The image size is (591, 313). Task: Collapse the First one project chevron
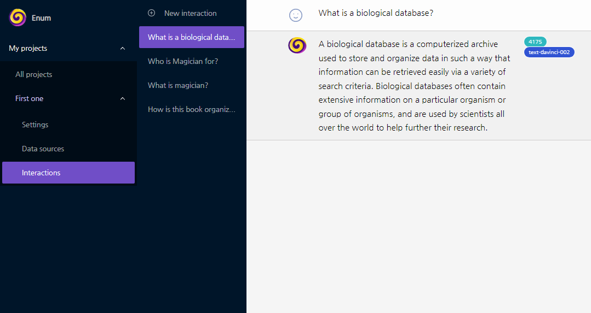[x=123, y=99]
